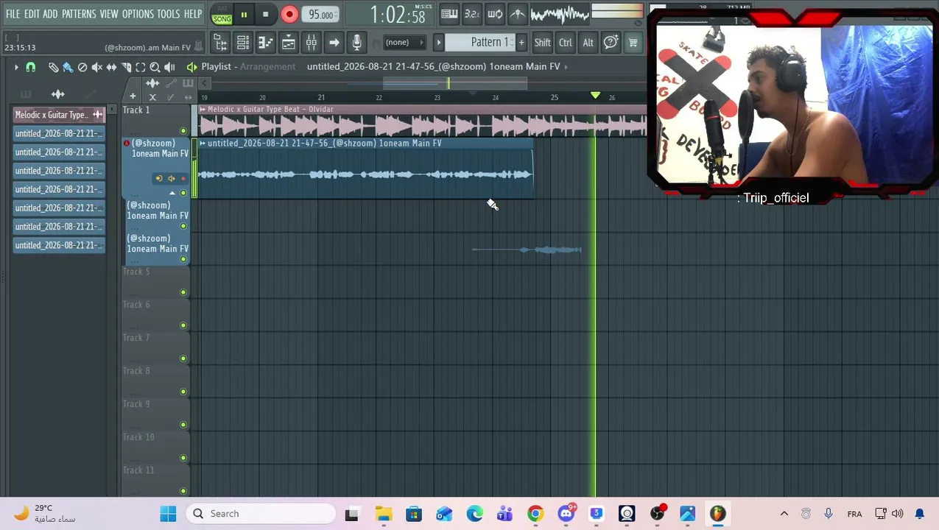The width and height of the screenshot is (939, 530).
Task: Mute first (@shzoom) track green LED
Action: pyautogui.click(x=183, y=193)
